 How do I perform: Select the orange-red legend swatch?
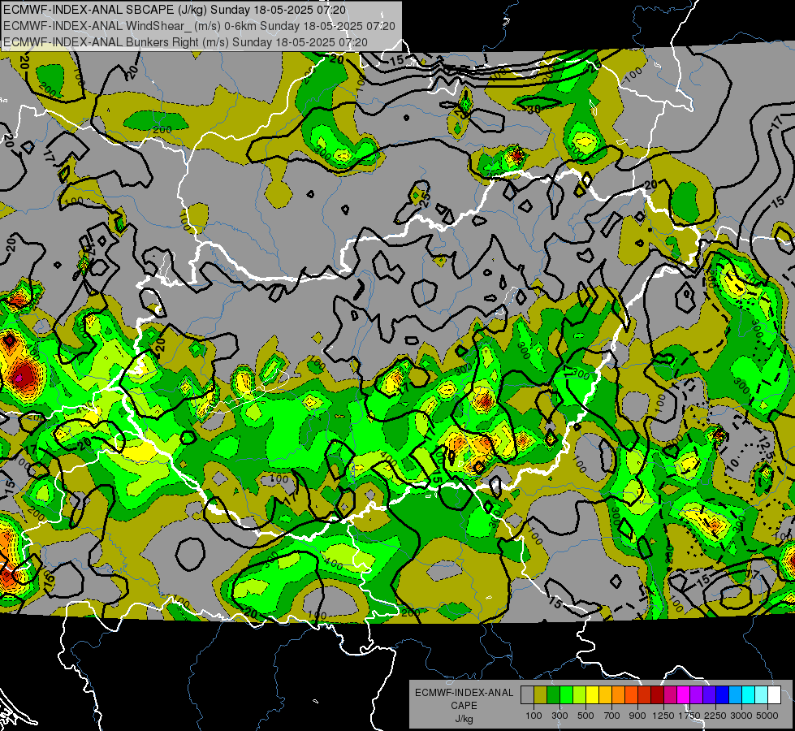631,694
